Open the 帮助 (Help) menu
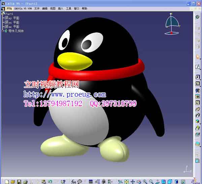The width and height of the screenshot is (202, 184). coord(85,8)
